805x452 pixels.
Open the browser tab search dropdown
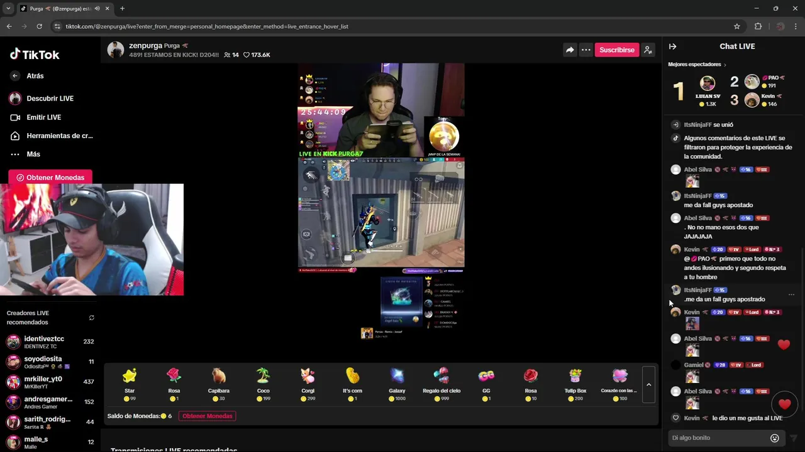pos(8,9)
